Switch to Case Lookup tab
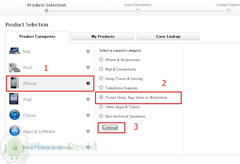 [x=168, y=37]
